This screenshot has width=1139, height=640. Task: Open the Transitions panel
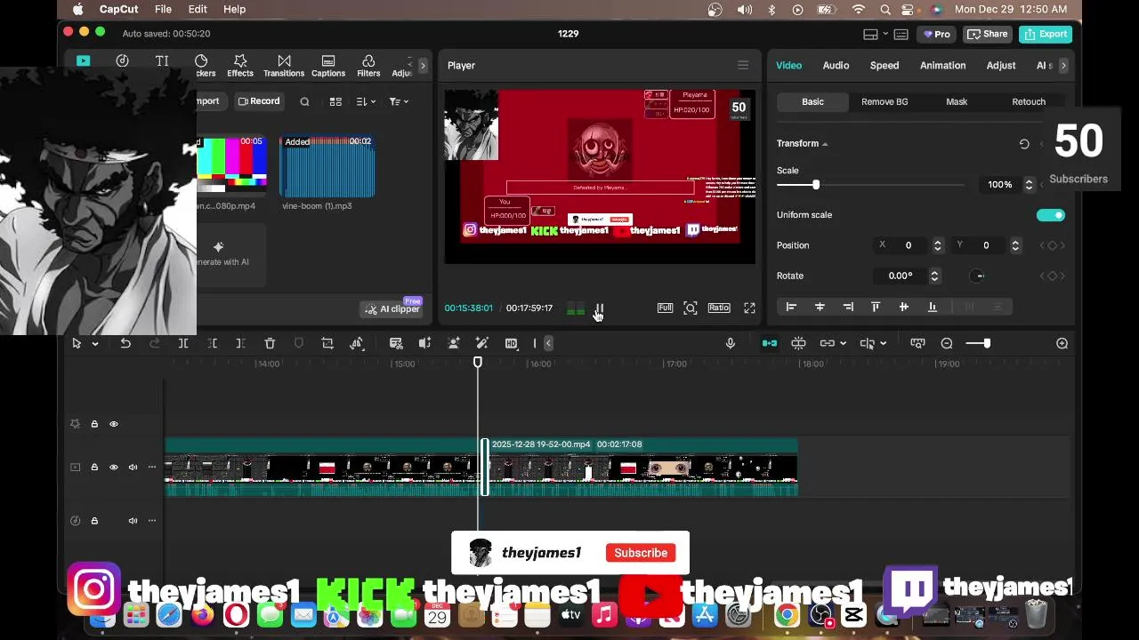coord(284,66)
